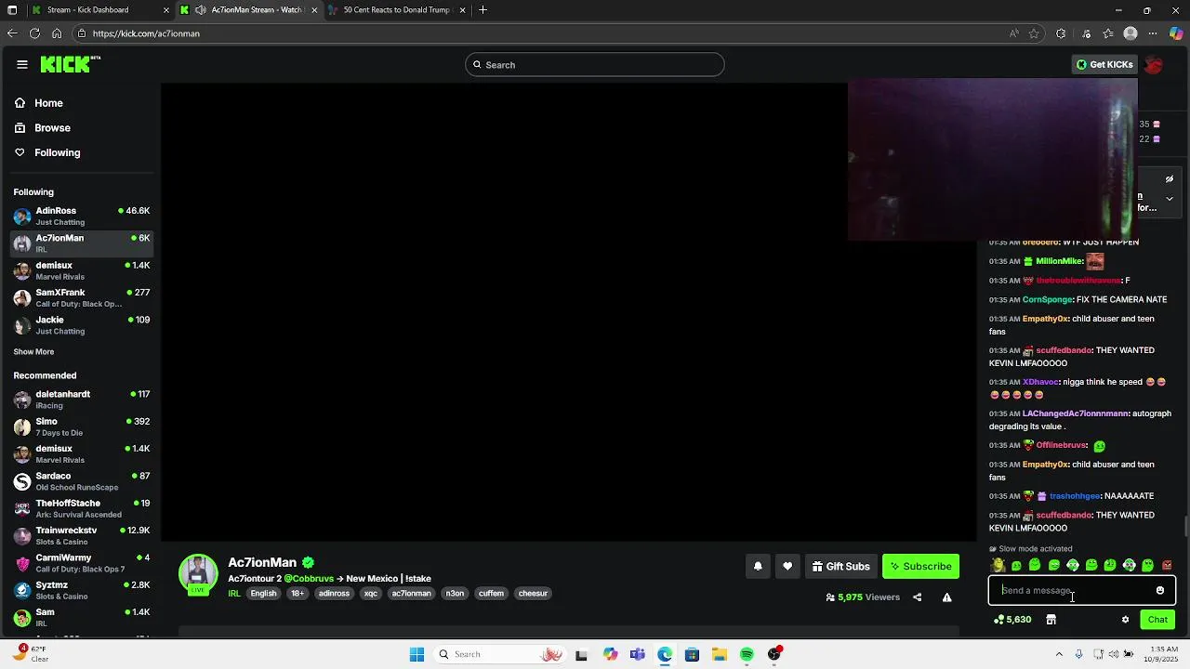Select the cheesur tag

(x=533, y=594)
